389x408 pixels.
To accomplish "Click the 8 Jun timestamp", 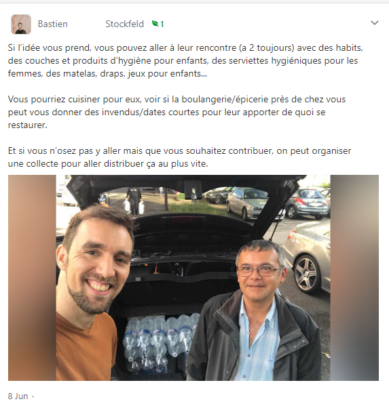I will [18, 396].
